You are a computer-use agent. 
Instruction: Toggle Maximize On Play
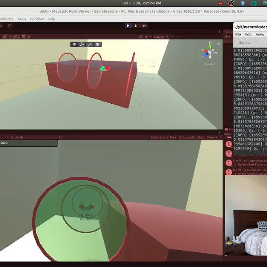pyautogui.click(x=163, y=138)
